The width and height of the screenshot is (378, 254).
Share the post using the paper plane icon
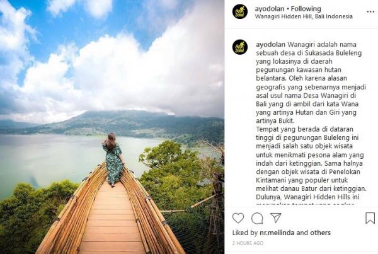[x=276, y=217]
